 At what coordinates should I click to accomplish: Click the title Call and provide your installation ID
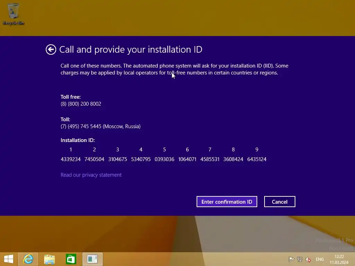[131, 50]
